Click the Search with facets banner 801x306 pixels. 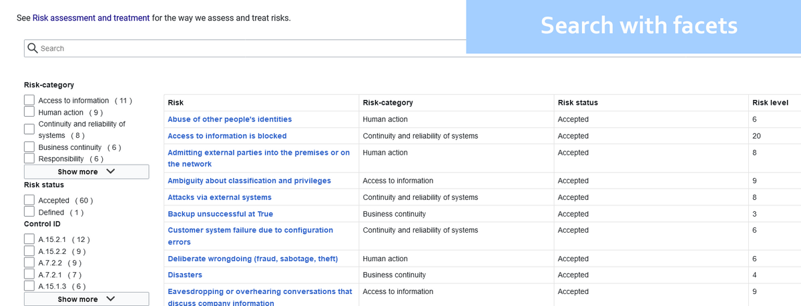[x=638, y=26]
